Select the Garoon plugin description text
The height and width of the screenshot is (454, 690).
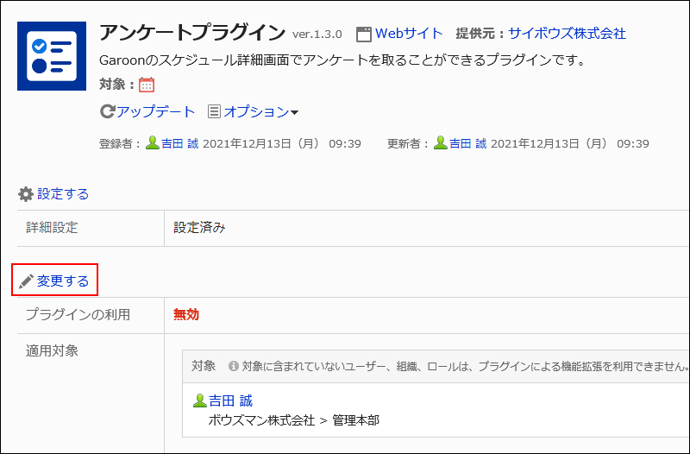342,60
